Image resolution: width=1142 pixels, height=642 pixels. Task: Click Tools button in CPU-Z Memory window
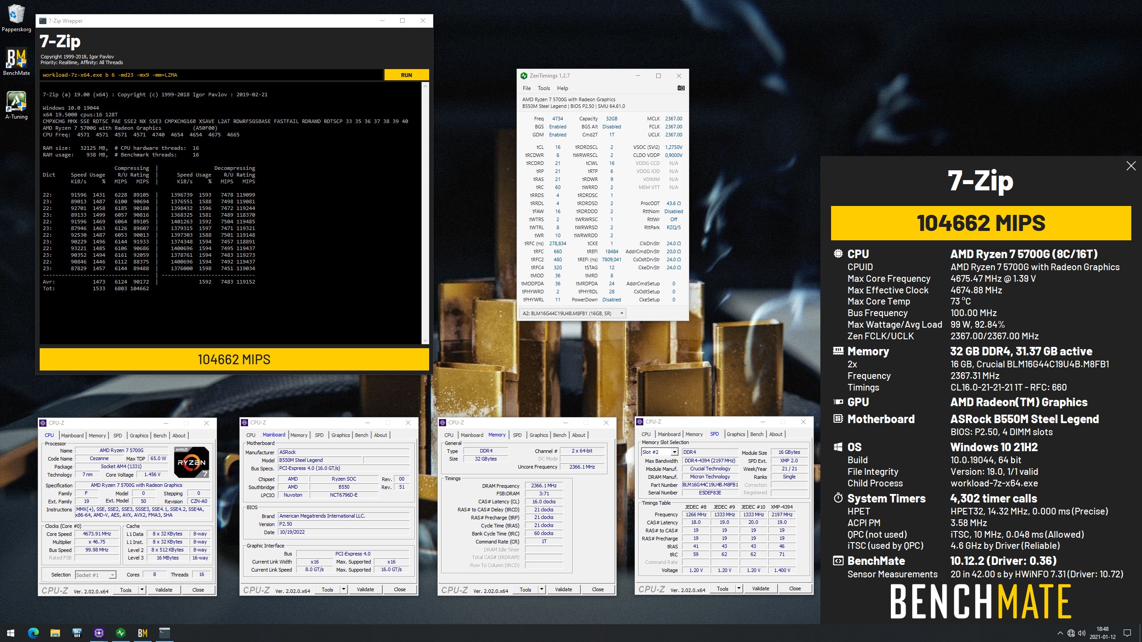525,589
